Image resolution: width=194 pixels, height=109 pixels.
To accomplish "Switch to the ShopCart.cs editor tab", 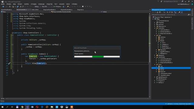I will 80,10.
